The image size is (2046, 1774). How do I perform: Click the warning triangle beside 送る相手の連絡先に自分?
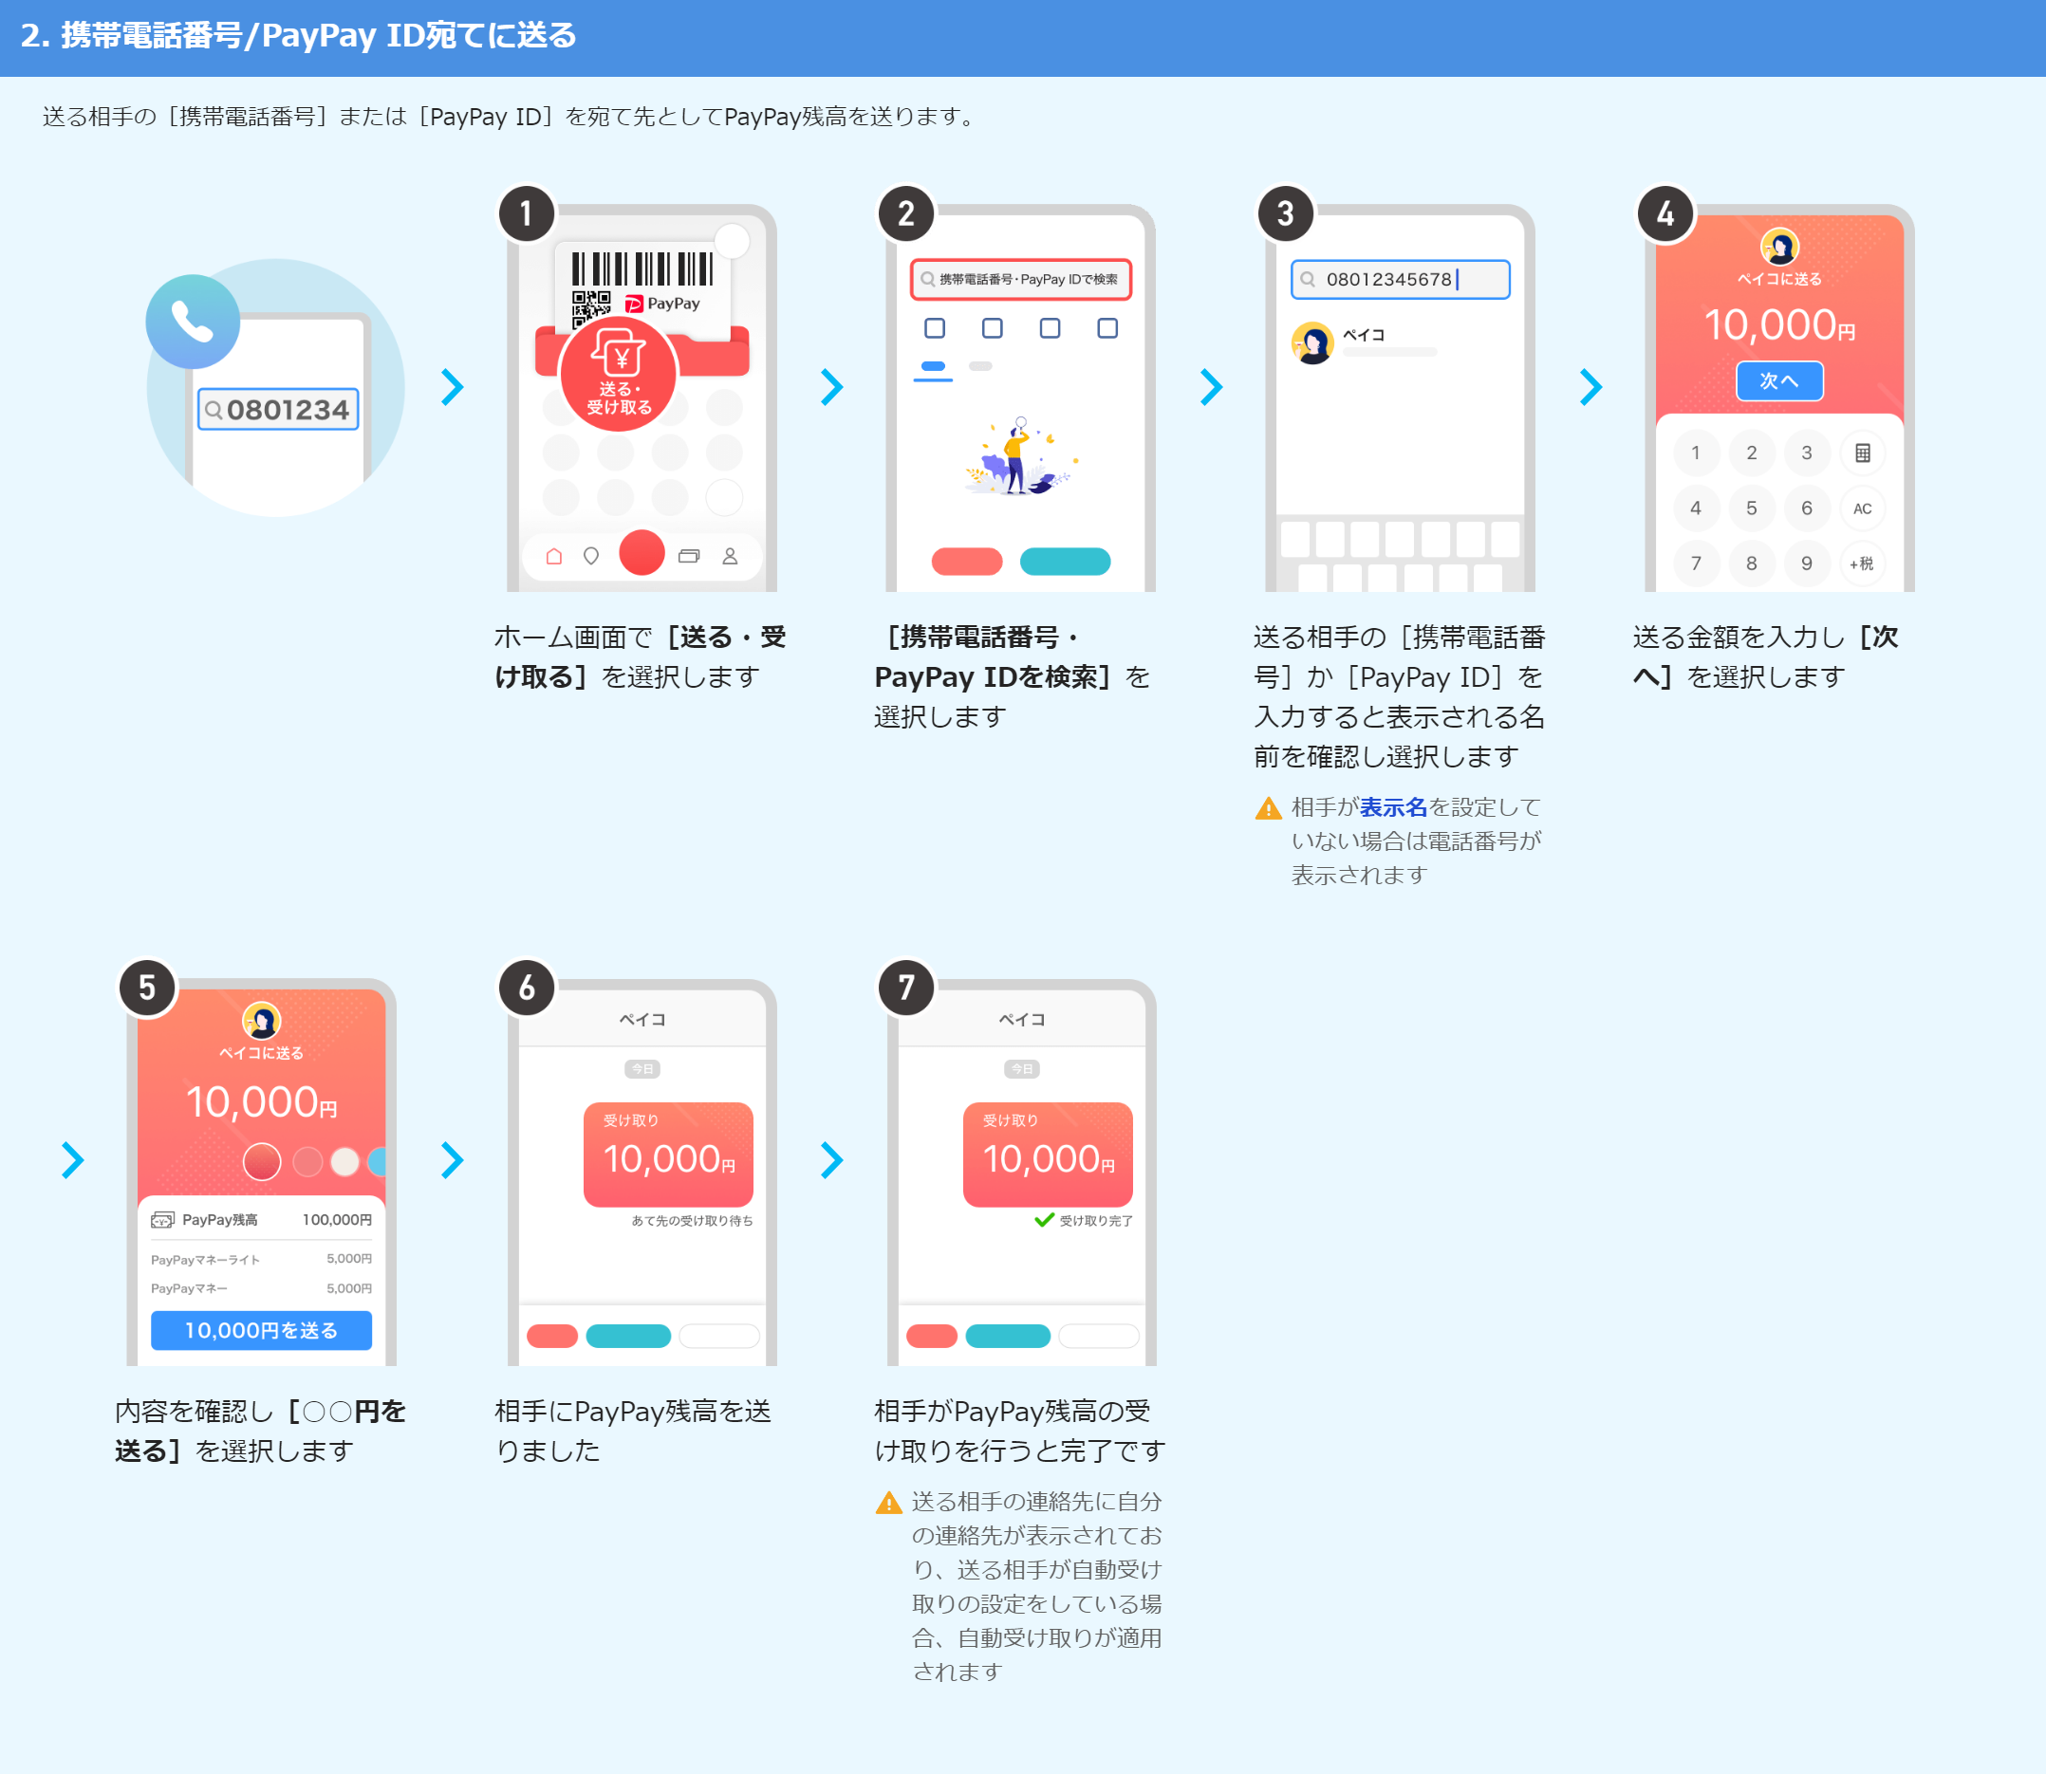(889, 1503)
